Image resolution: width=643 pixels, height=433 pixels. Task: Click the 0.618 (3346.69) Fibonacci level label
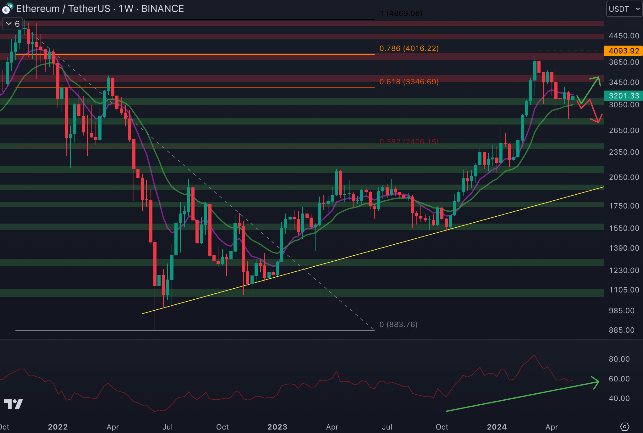pyautogui.click(x=409, y=82)
